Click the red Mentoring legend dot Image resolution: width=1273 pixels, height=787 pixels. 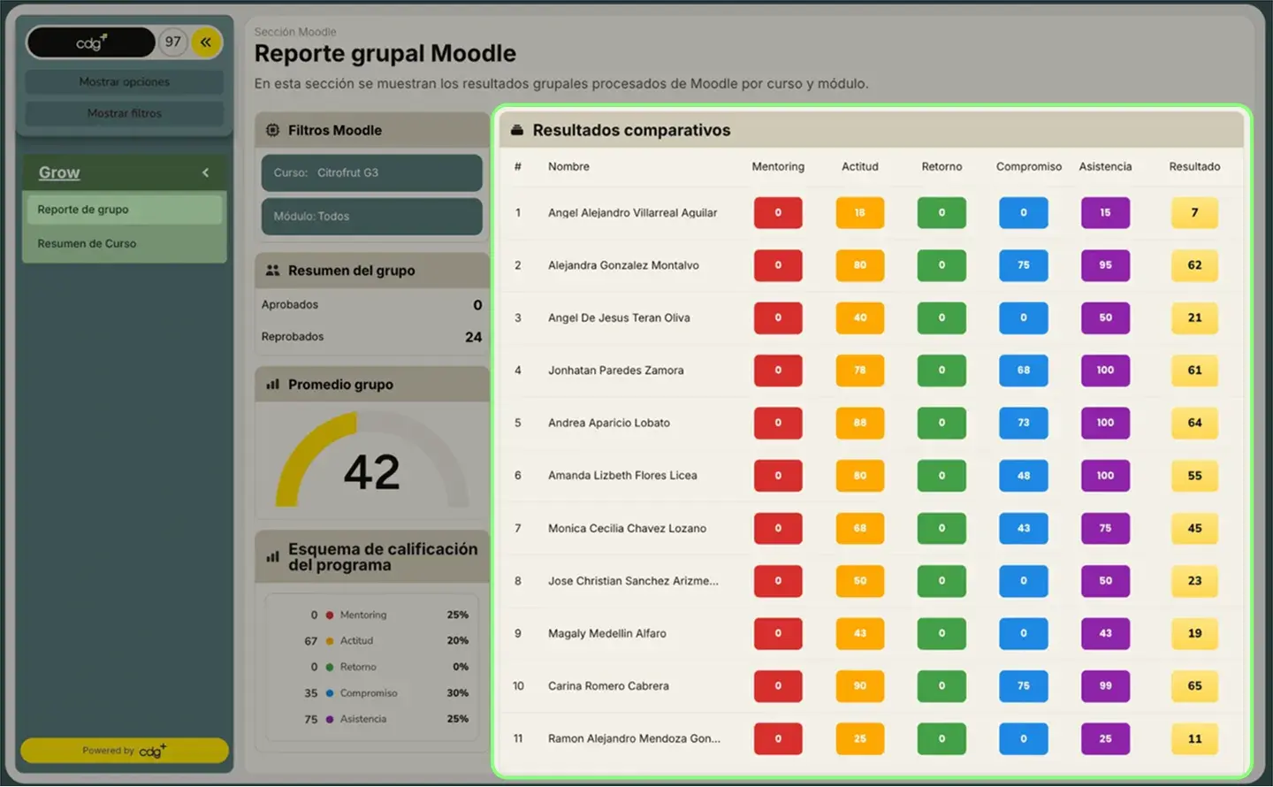click(x=330, y=615)
